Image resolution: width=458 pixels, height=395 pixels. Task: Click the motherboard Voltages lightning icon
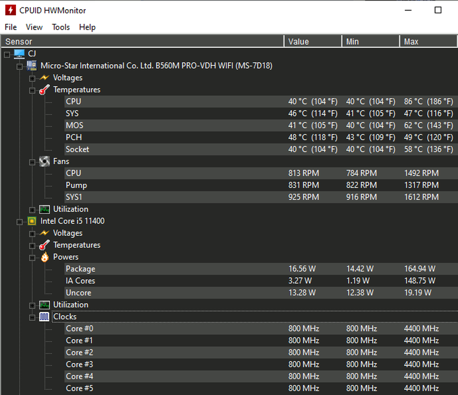coord(45,78)
